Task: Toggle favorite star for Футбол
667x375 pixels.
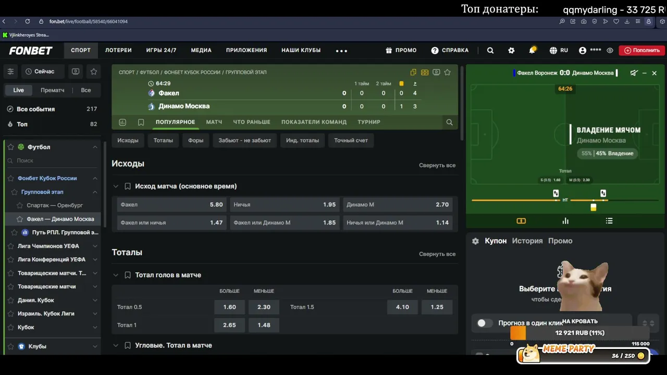Action: coord(10,147)
